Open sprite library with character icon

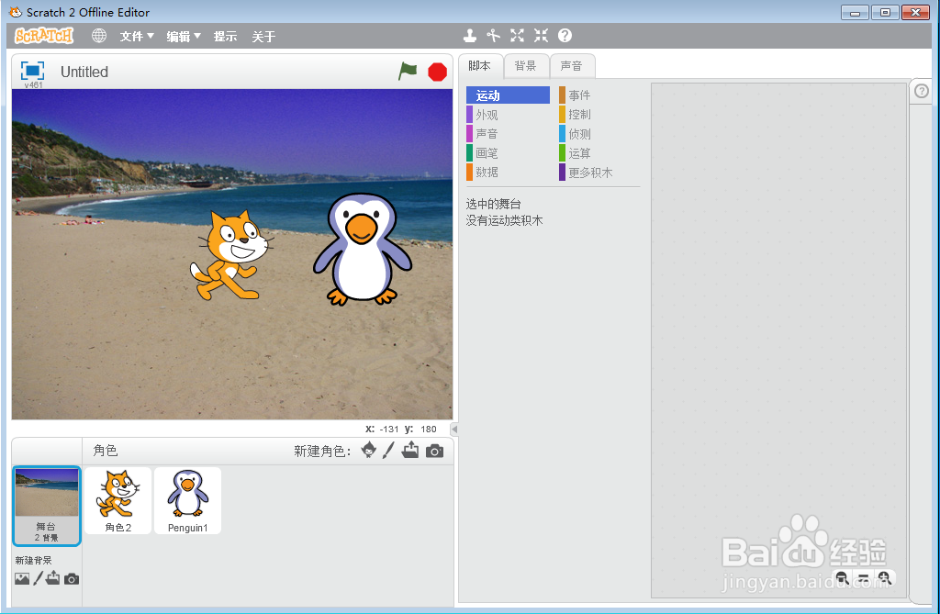pos(367,451)
